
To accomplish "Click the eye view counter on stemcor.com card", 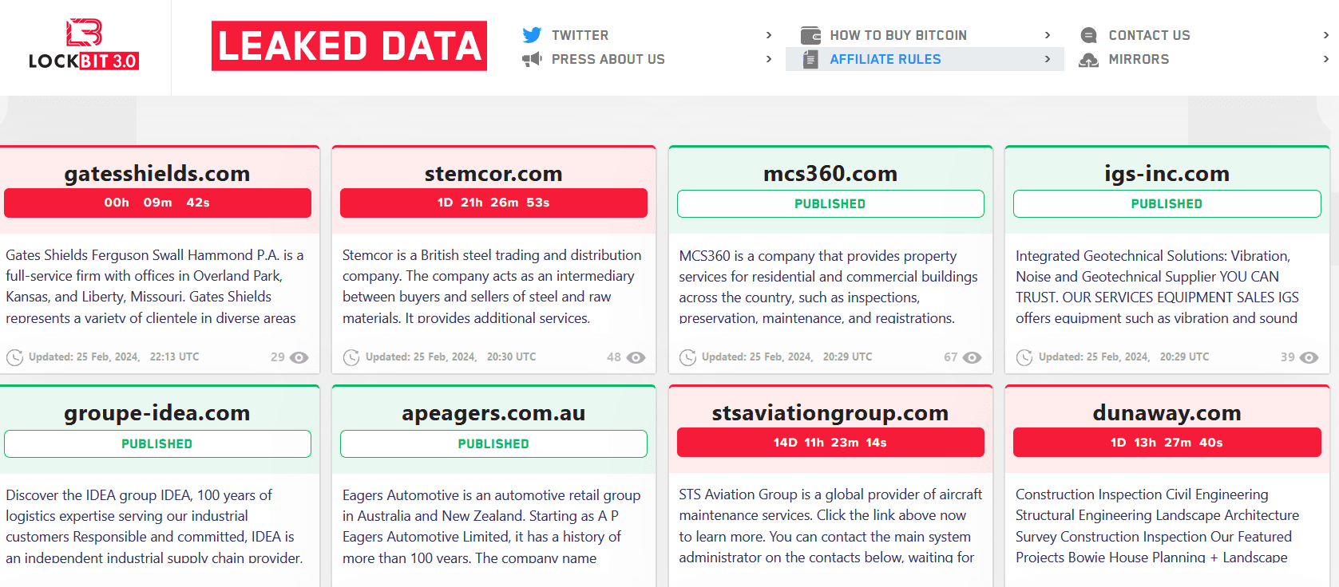I will tap(636, 357).
